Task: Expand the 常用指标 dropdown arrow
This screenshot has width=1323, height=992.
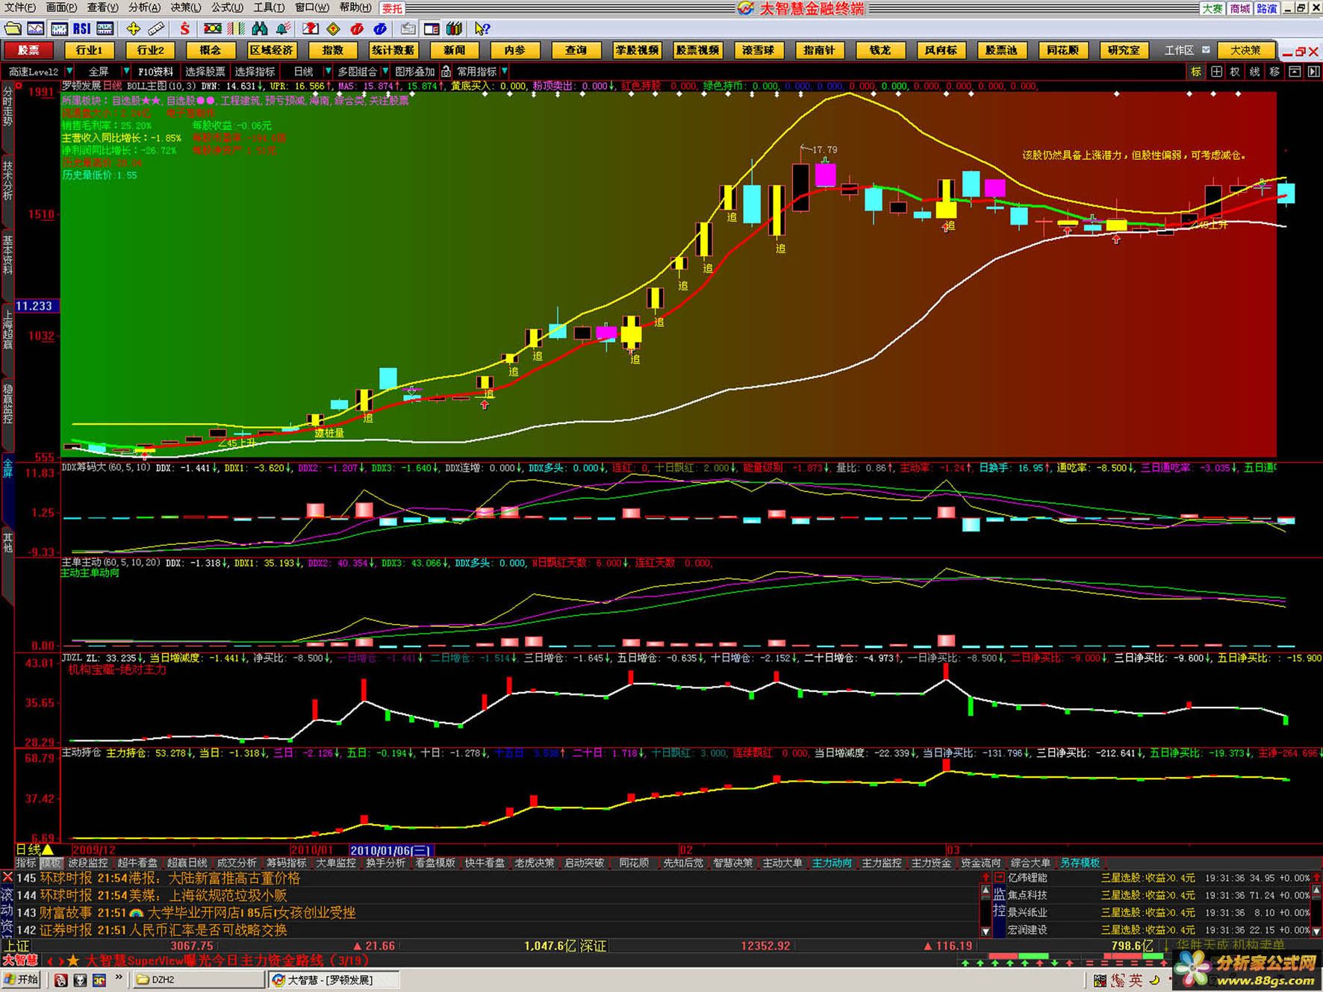Action: pos(505,72)
